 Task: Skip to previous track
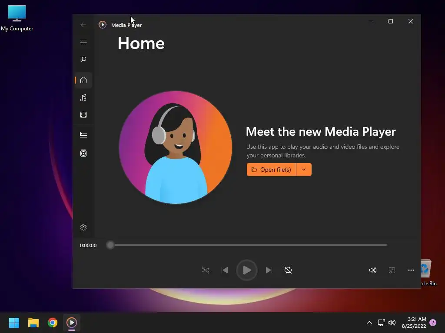225,270
